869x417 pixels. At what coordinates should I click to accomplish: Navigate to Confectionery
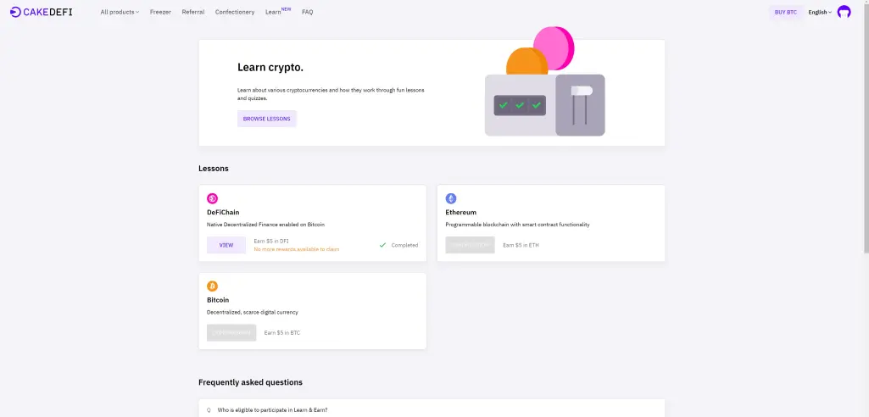[235, 12]
